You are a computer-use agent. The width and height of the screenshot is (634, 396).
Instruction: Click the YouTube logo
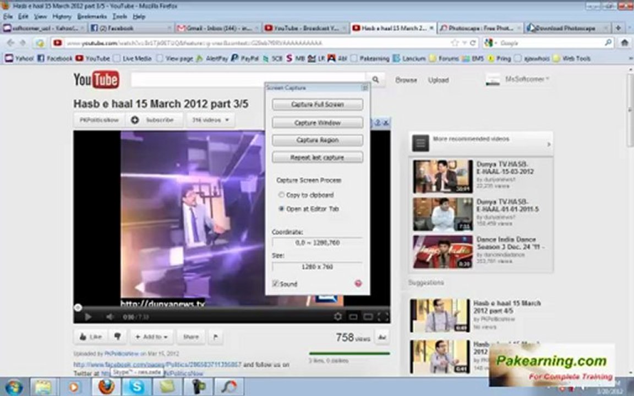point(96,80)
